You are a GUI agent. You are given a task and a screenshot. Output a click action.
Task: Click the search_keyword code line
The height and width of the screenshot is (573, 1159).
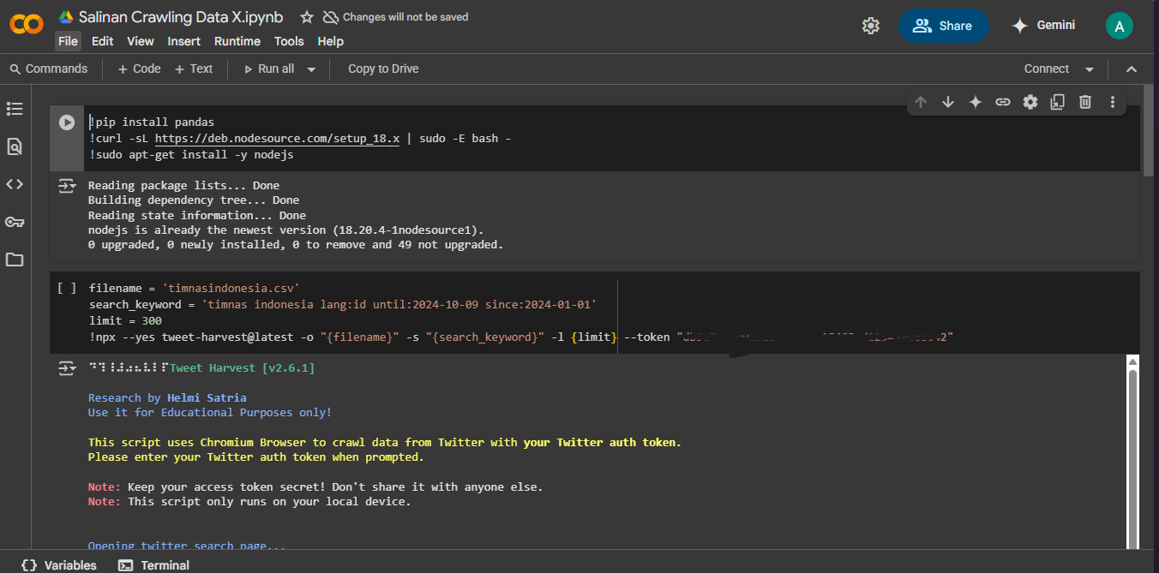[343, 305]
